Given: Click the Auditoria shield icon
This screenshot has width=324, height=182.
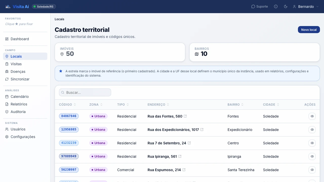Looking at the screenshot, I should (7, 112).
